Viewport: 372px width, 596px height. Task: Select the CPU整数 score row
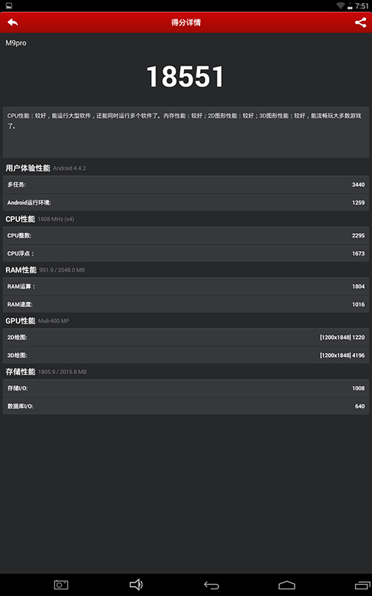tap(186, 235)
